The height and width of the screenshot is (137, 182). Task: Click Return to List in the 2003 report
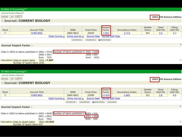tap(19, 79)
